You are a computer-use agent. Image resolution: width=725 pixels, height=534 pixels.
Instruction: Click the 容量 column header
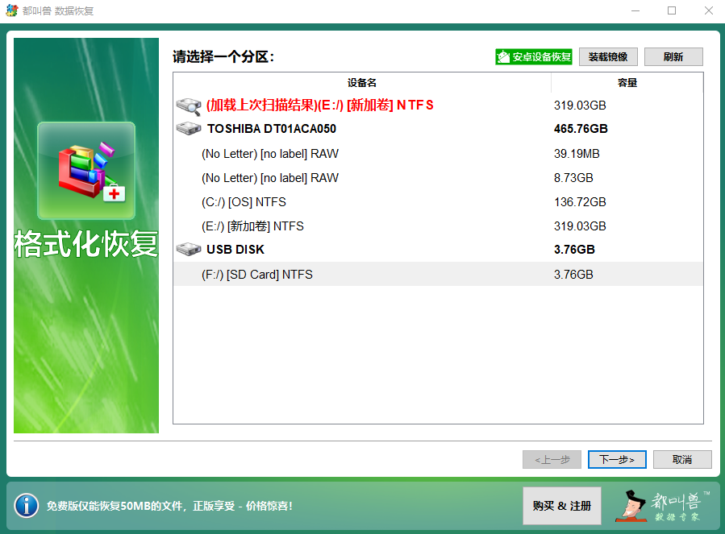pyautogui.click(x=627, y=83)
